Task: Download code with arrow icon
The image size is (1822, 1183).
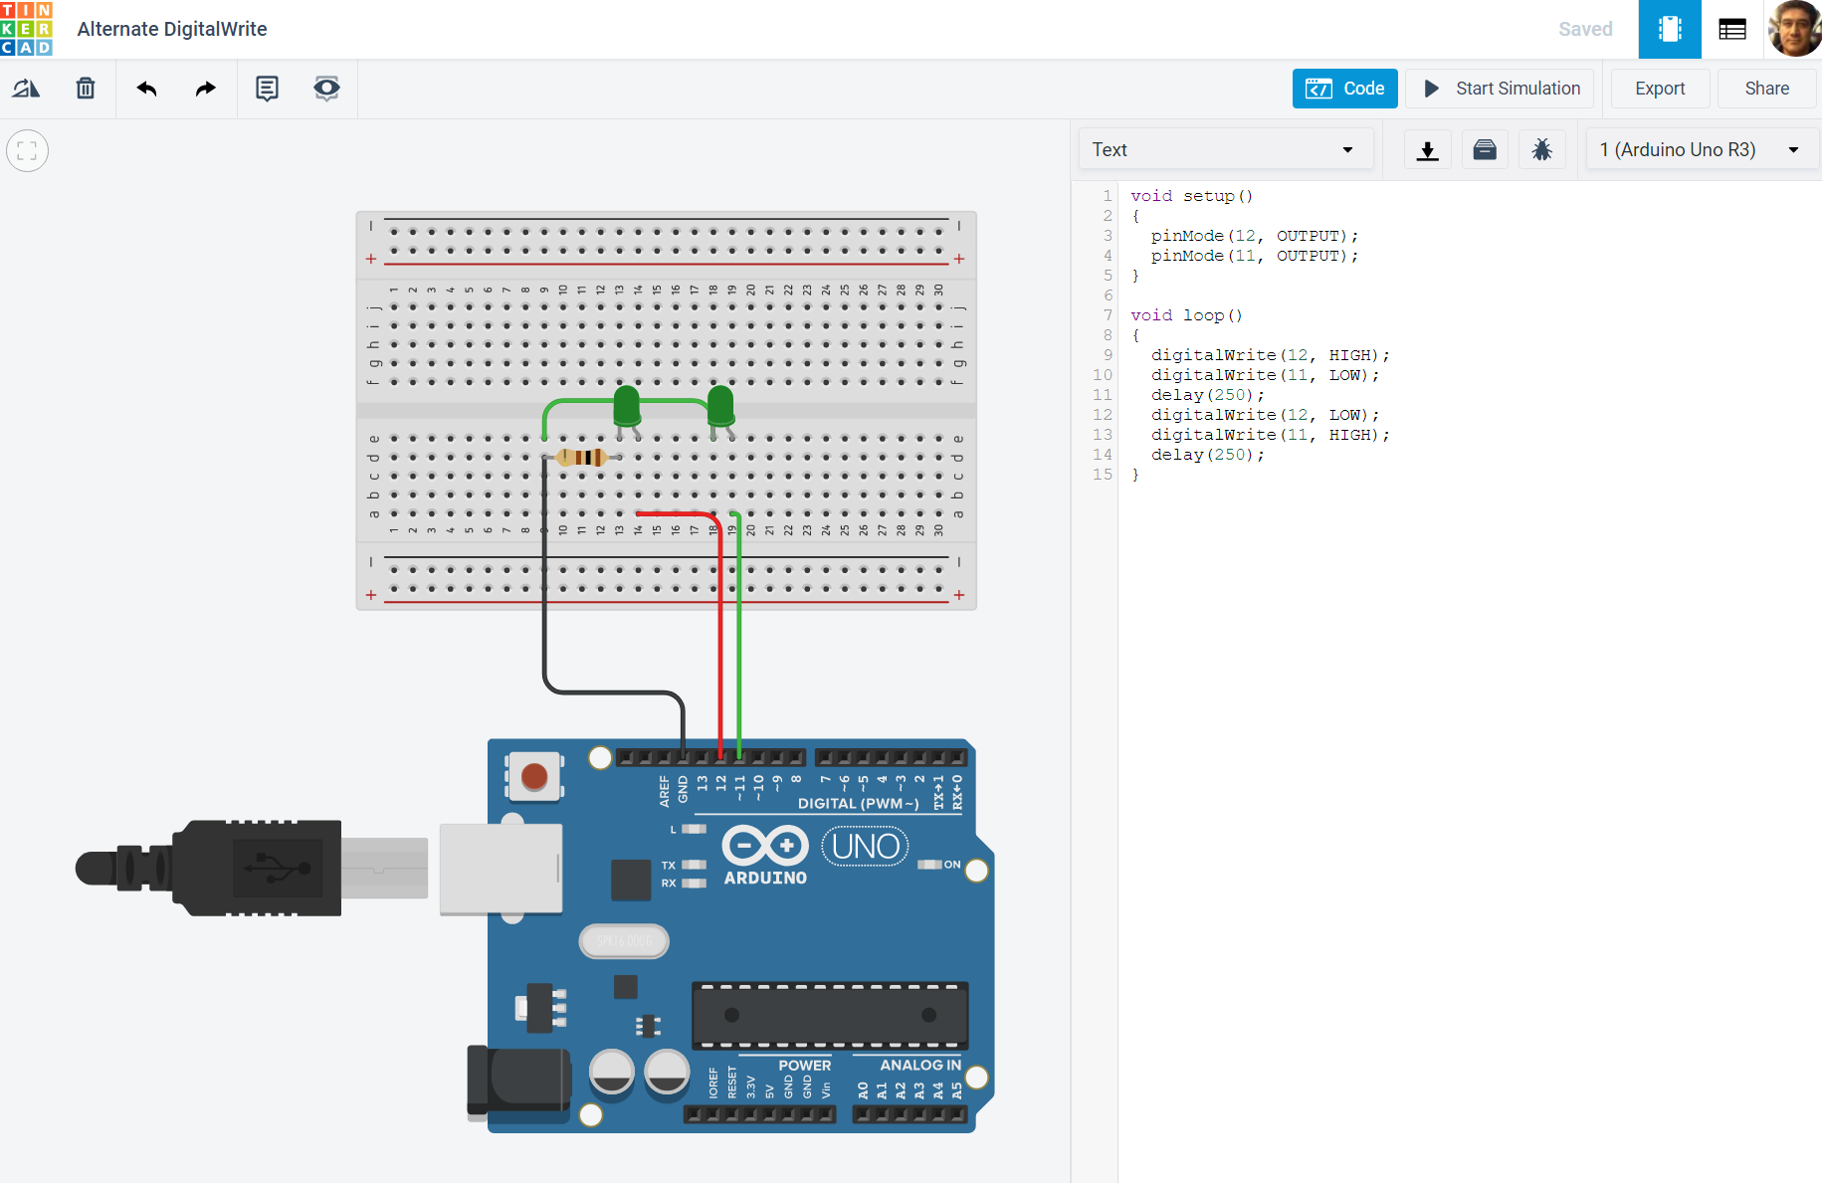Action: 1428,150
